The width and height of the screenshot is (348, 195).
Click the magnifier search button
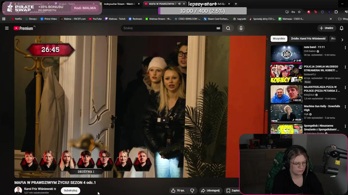pyautogui.click(x=228, y=28)
